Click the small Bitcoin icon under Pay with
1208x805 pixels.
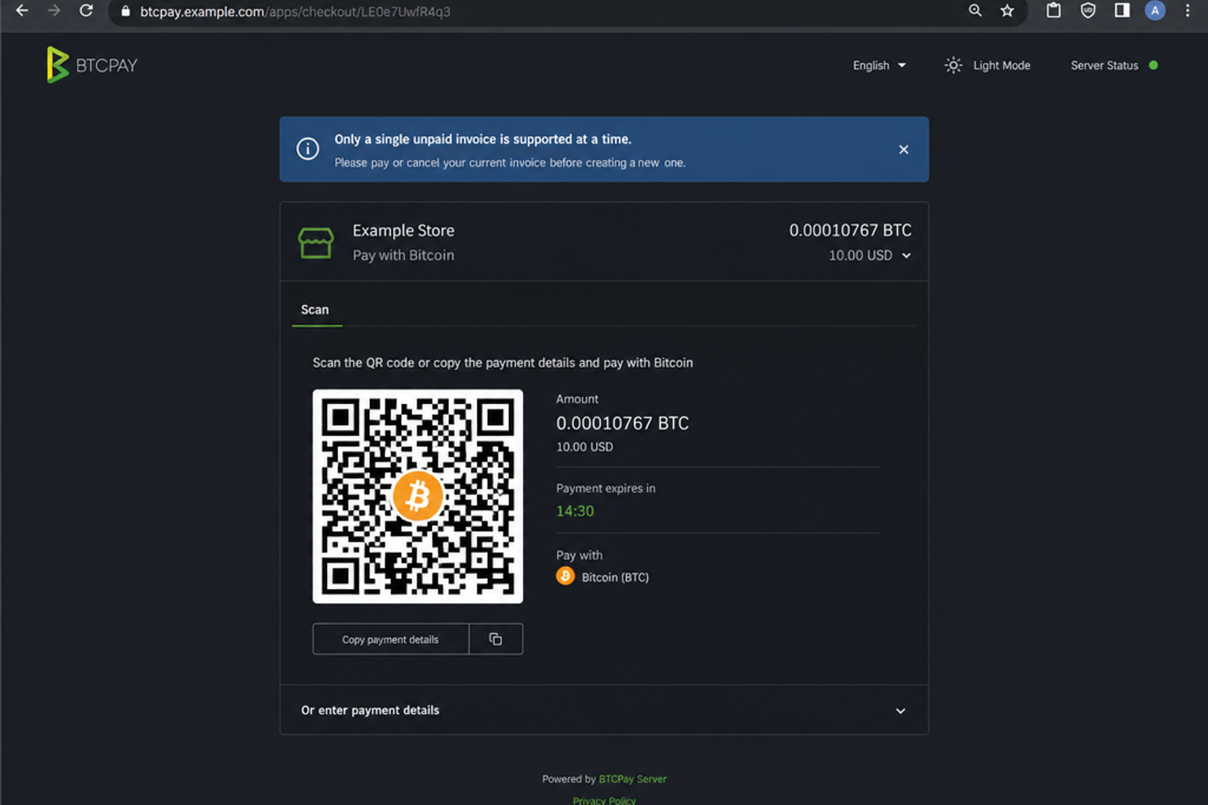tap(565, 576)
